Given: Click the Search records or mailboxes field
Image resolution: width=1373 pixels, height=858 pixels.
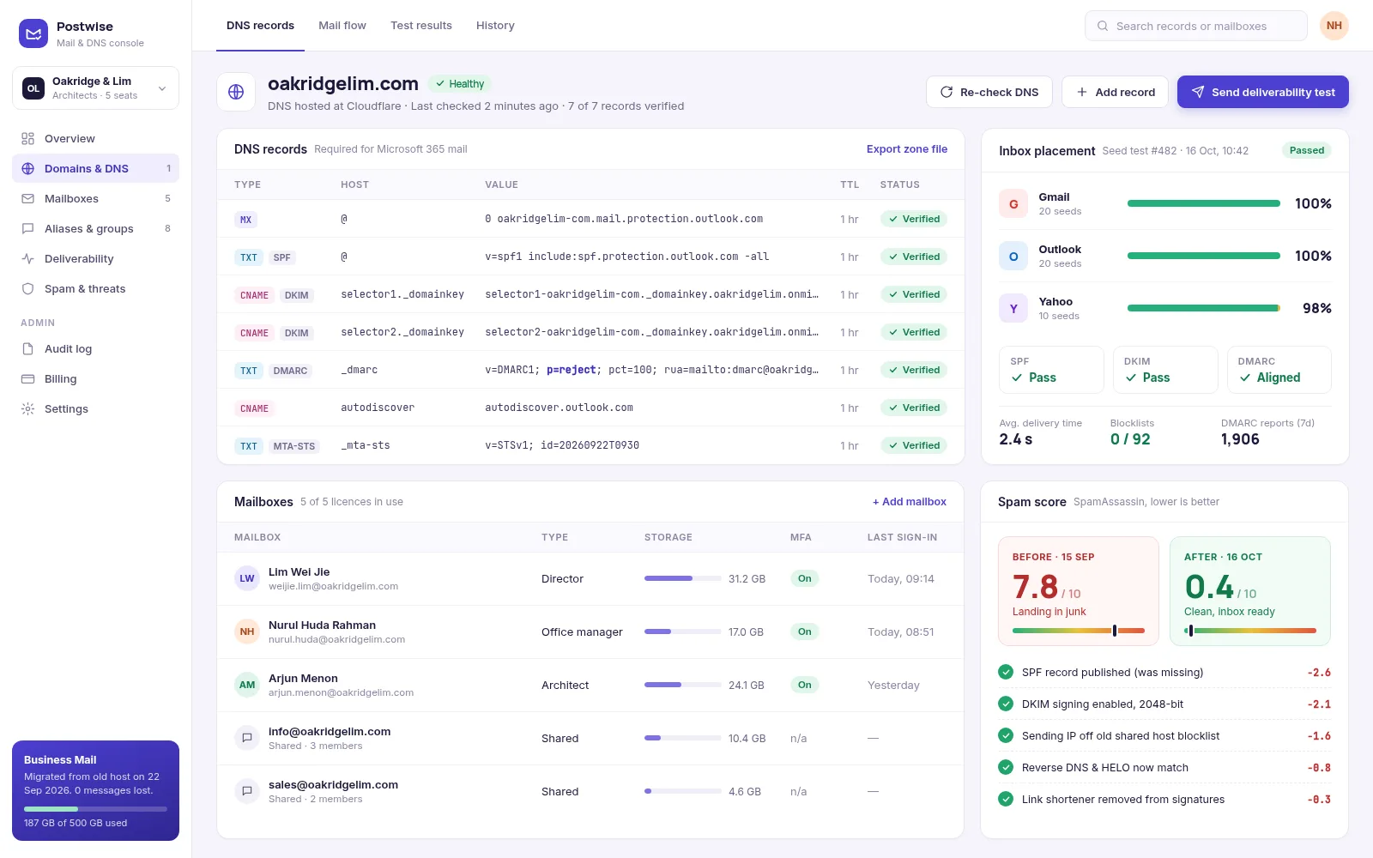Looking at the screenshot, I should coord(1196,26).
